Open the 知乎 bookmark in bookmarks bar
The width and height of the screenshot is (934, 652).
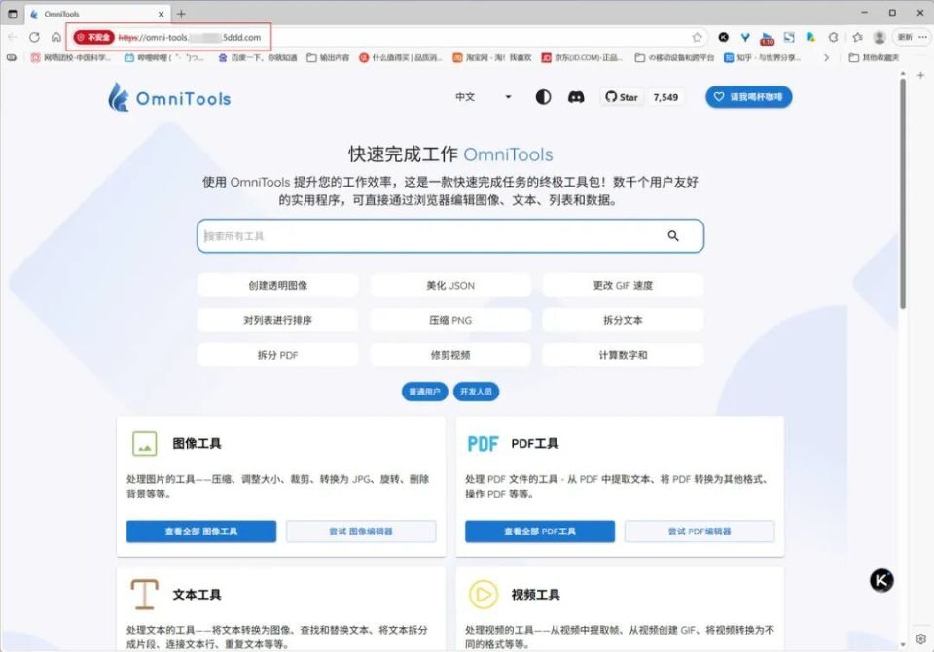764,57
